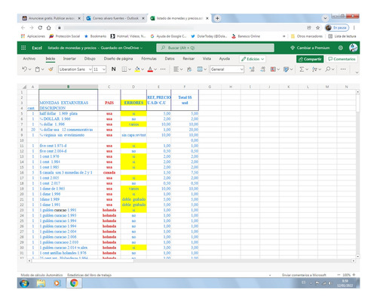Zoom out with the minus button
377x302 pixels.
[339, 275]
